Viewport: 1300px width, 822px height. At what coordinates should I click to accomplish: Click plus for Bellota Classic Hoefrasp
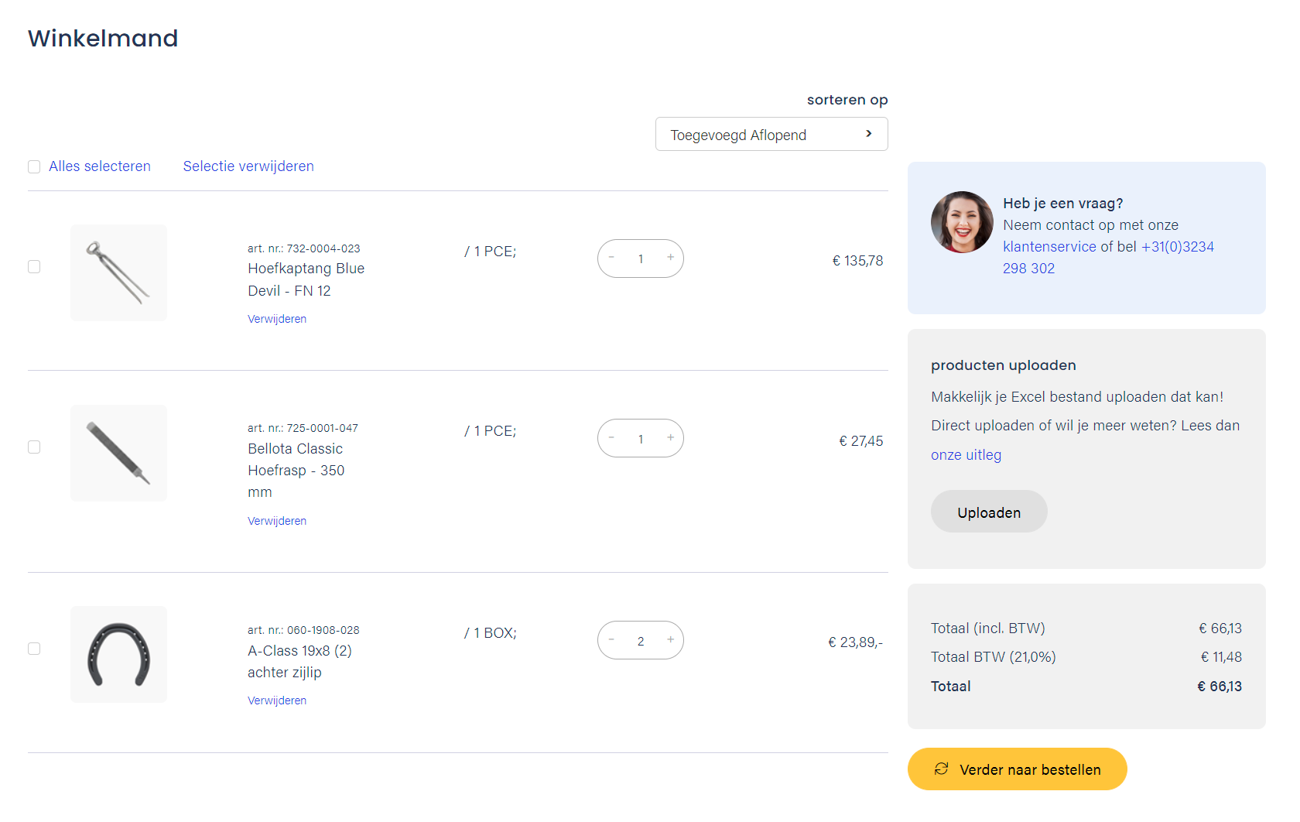point(670,438)
